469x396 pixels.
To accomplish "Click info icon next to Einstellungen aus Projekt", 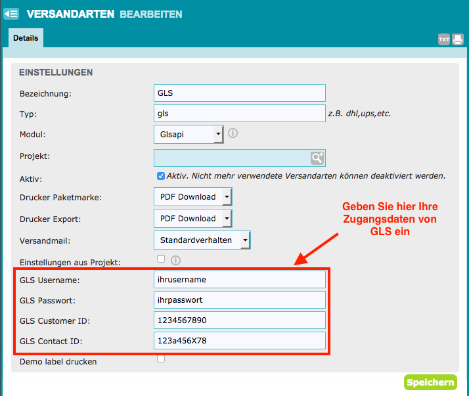I will pyautogui.click(x=175, y=261).
